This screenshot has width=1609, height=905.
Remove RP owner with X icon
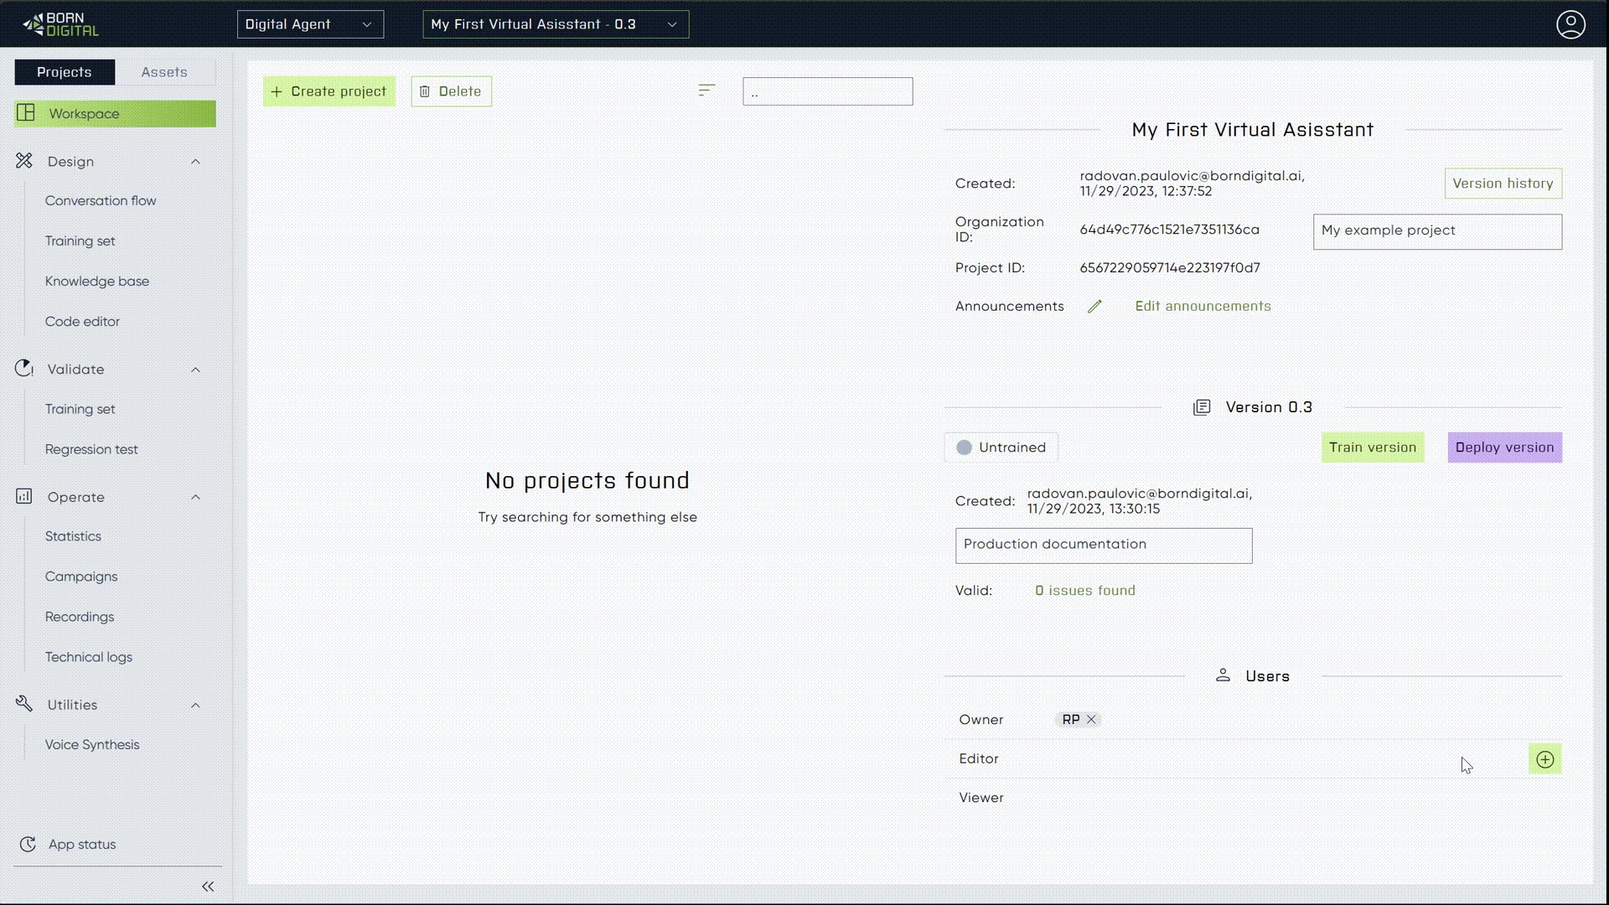(x=1091, y=720)
